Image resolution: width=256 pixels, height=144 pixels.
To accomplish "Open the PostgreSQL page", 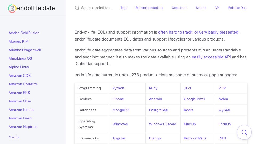I will pos(159,110).
